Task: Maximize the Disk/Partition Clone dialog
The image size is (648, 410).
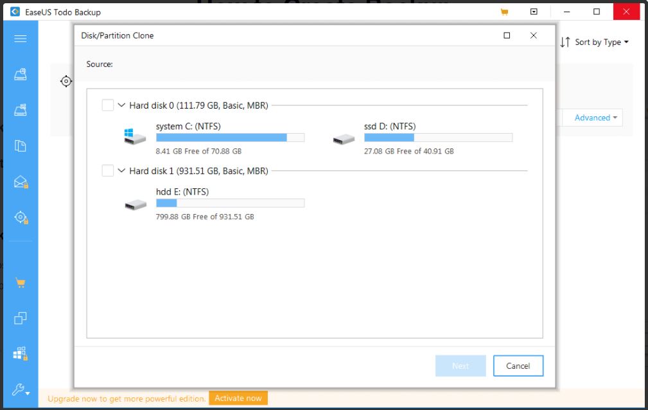Action: click(507, 35)
